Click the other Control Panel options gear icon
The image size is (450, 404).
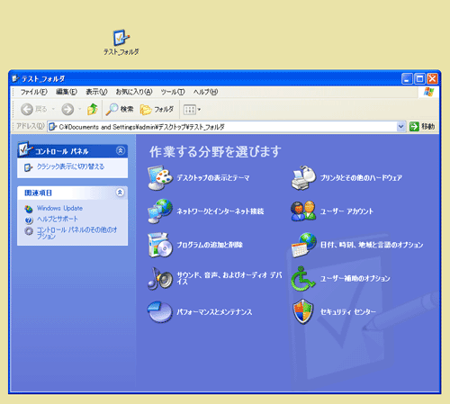[x=29, y=231]
